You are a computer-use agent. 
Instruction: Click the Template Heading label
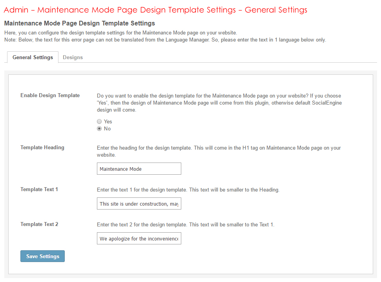pos(42,148)
